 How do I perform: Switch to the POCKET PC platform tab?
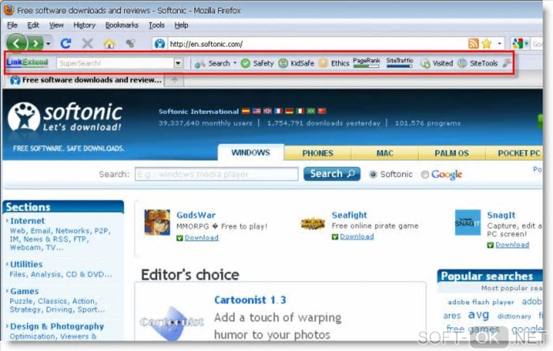[515, 153]
